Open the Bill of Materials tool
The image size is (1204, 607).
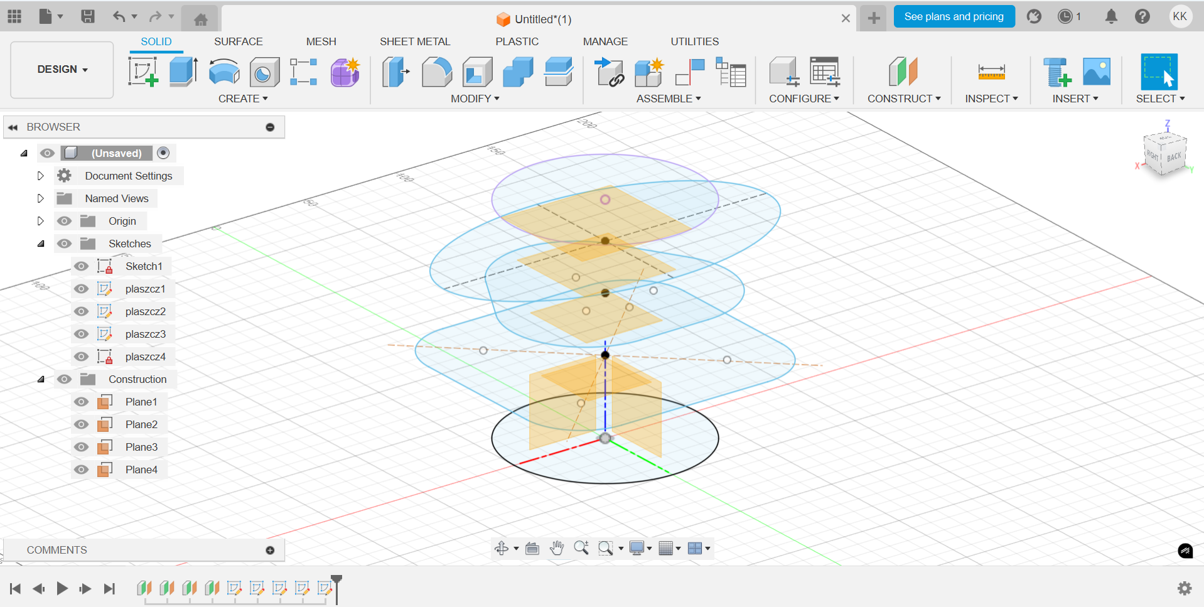point(731,72)
